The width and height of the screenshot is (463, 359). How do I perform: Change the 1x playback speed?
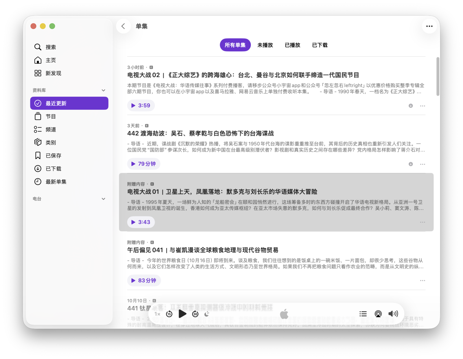tap(157, 314)
